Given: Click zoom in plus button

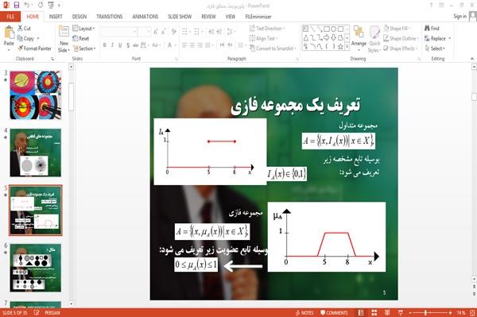Looking at the screenshot, I should [x=450, y=313].
